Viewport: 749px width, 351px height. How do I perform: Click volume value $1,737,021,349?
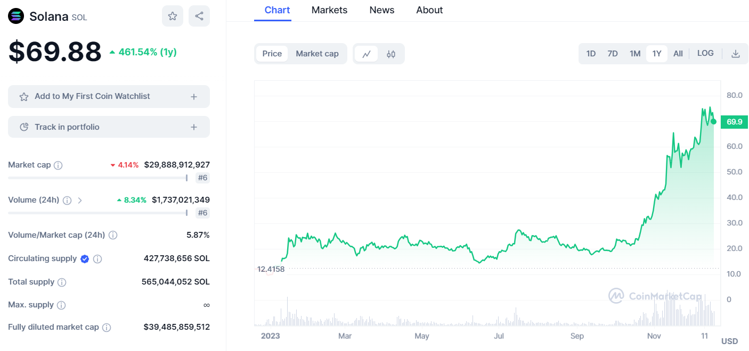181,200
